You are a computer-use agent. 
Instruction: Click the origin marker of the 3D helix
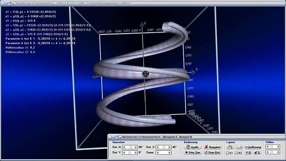146,74
